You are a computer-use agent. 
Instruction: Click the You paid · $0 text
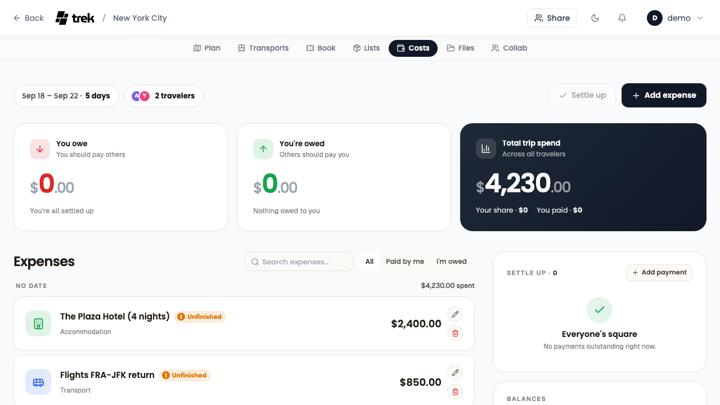pos(559,210)
